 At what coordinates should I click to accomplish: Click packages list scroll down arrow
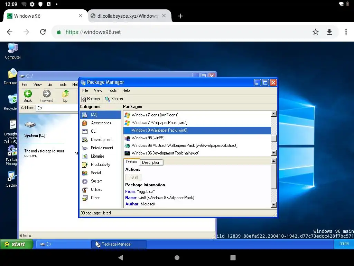point(274,153)
